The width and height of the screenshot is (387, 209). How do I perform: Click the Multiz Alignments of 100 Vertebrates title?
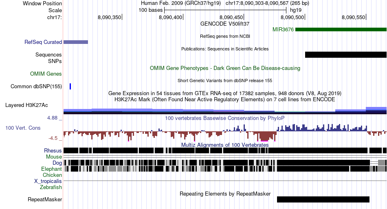tap(225, 145)
